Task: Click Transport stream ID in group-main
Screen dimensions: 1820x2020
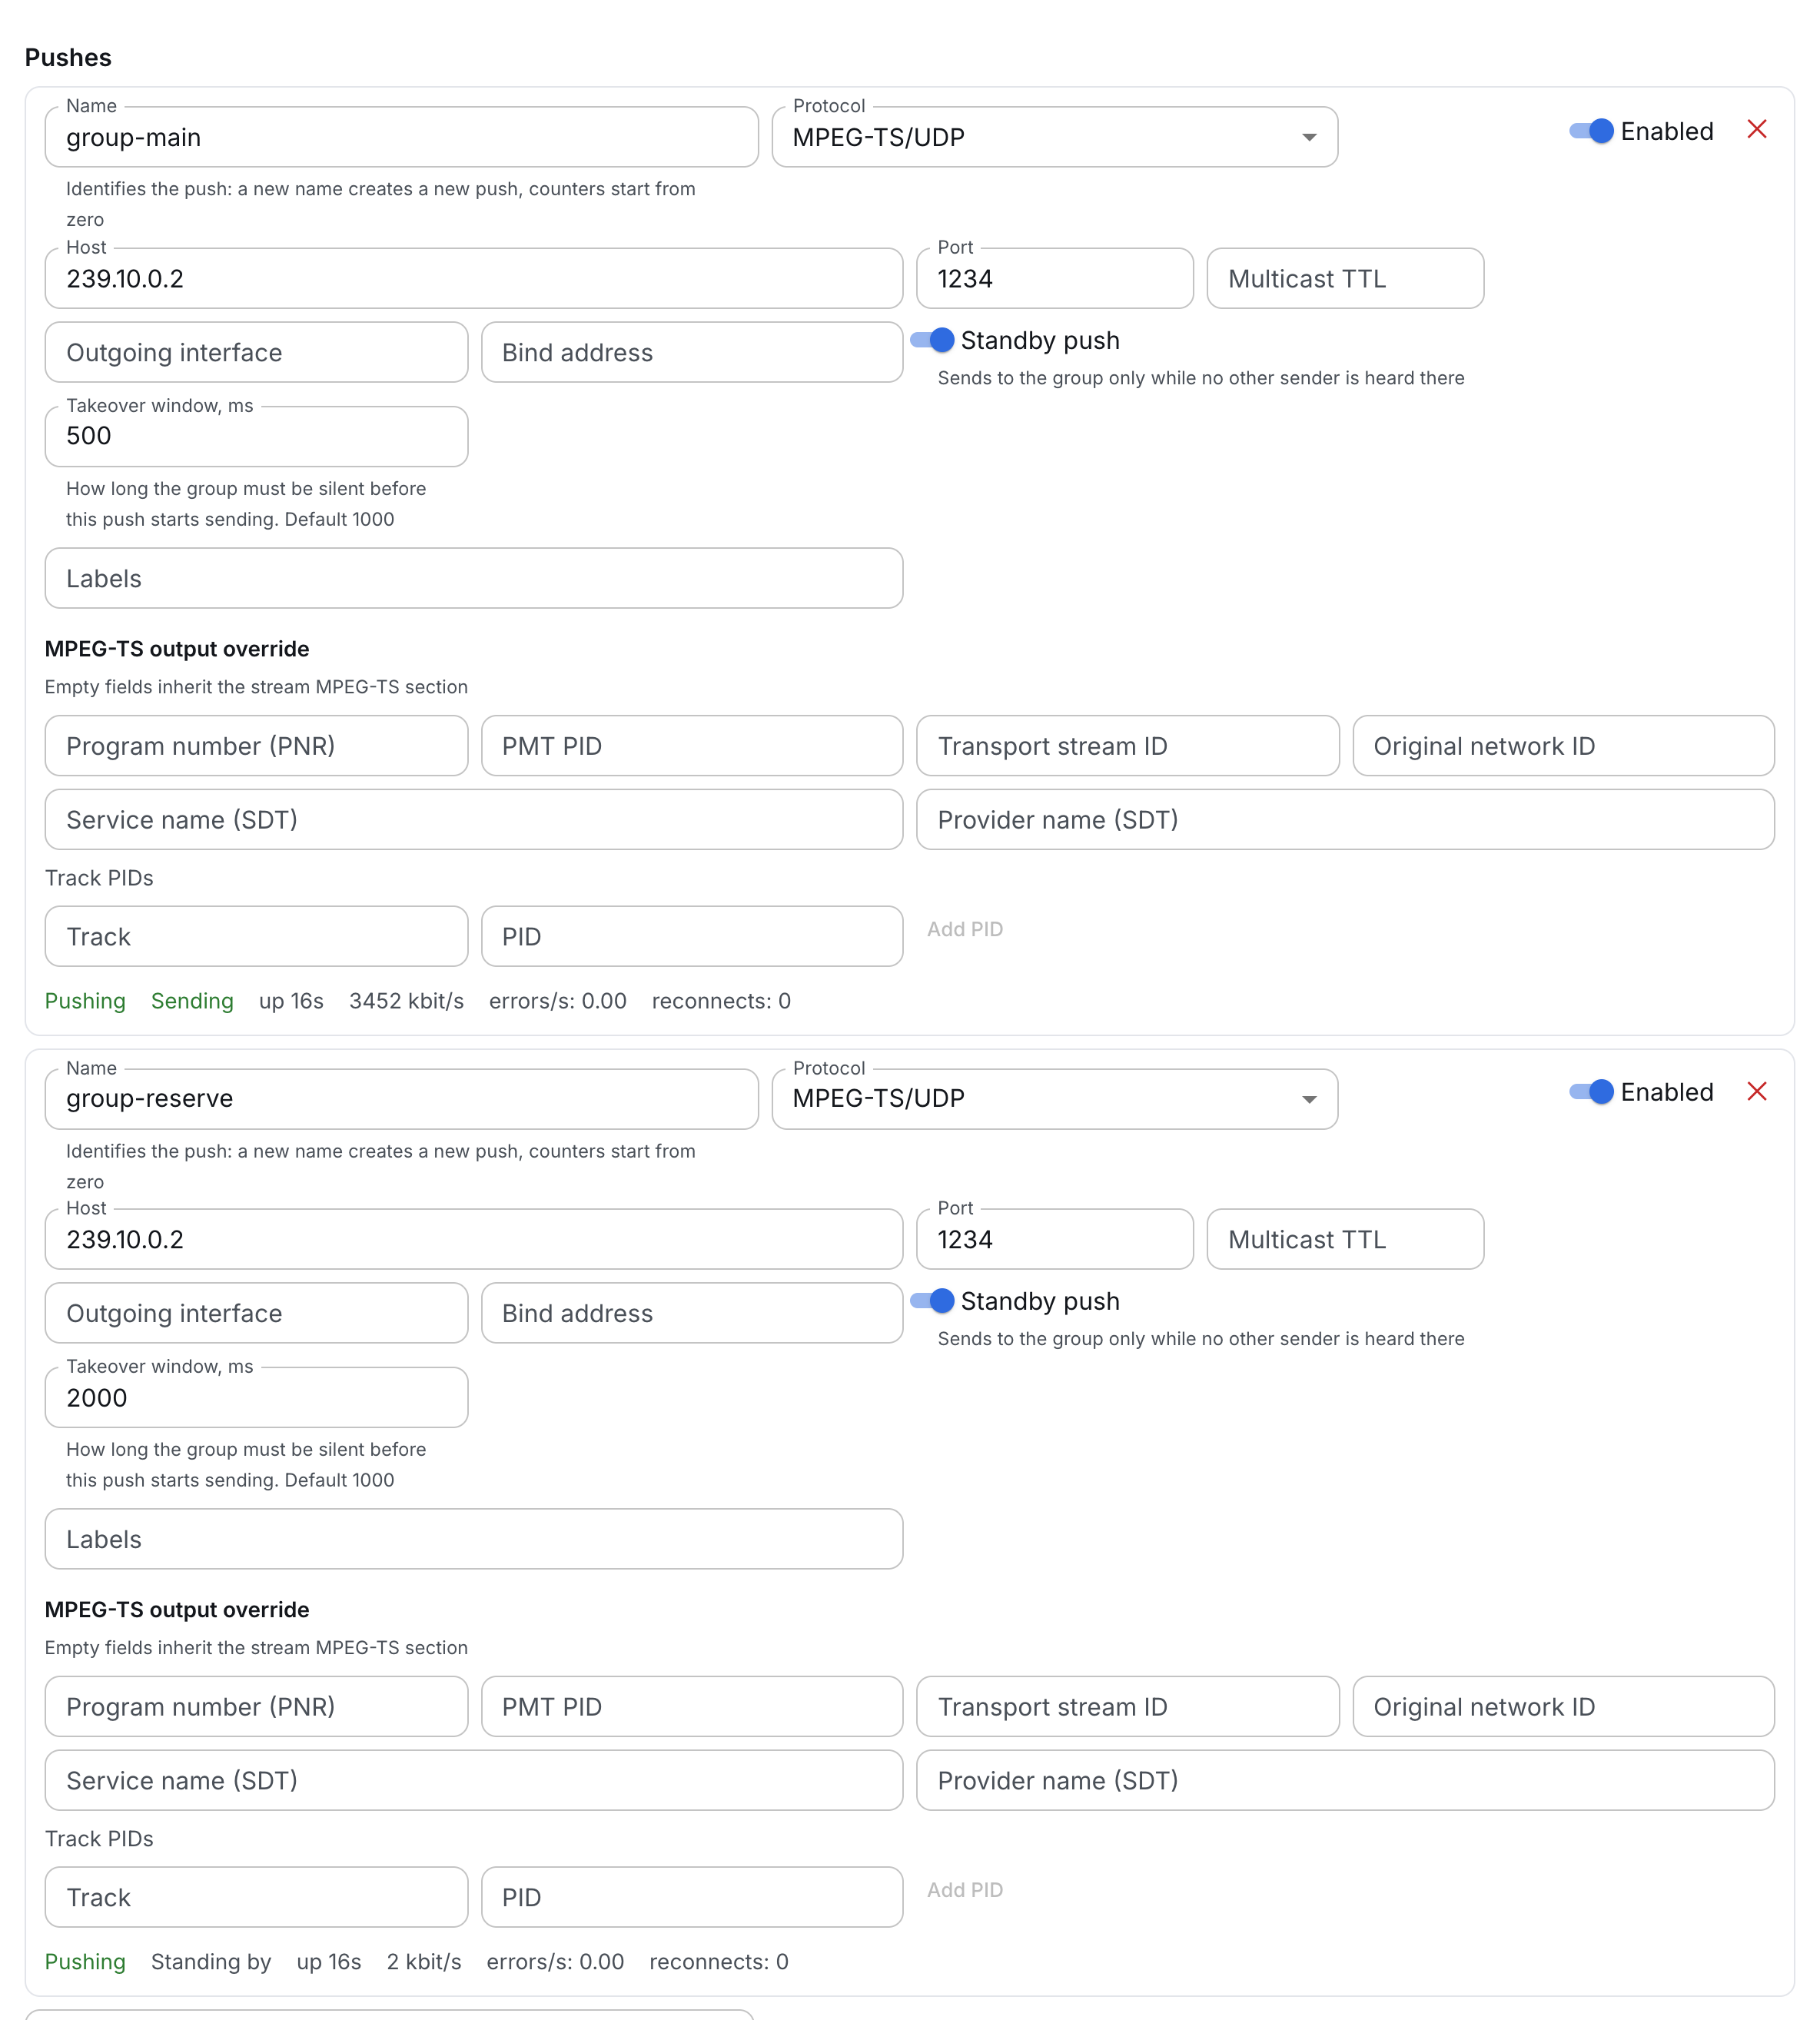Action: pos(1127,746)
